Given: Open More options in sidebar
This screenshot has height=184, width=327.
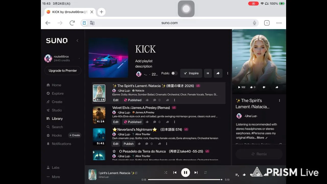Looking at the screenshot, I should click(53, 177).
